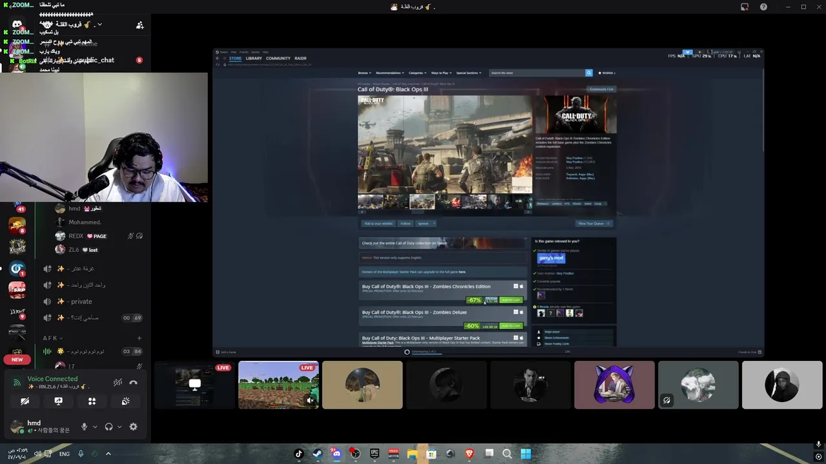Add Zombies Chronicles Edition to cart
Screen dimensions: 826x464
pos(510,300)
